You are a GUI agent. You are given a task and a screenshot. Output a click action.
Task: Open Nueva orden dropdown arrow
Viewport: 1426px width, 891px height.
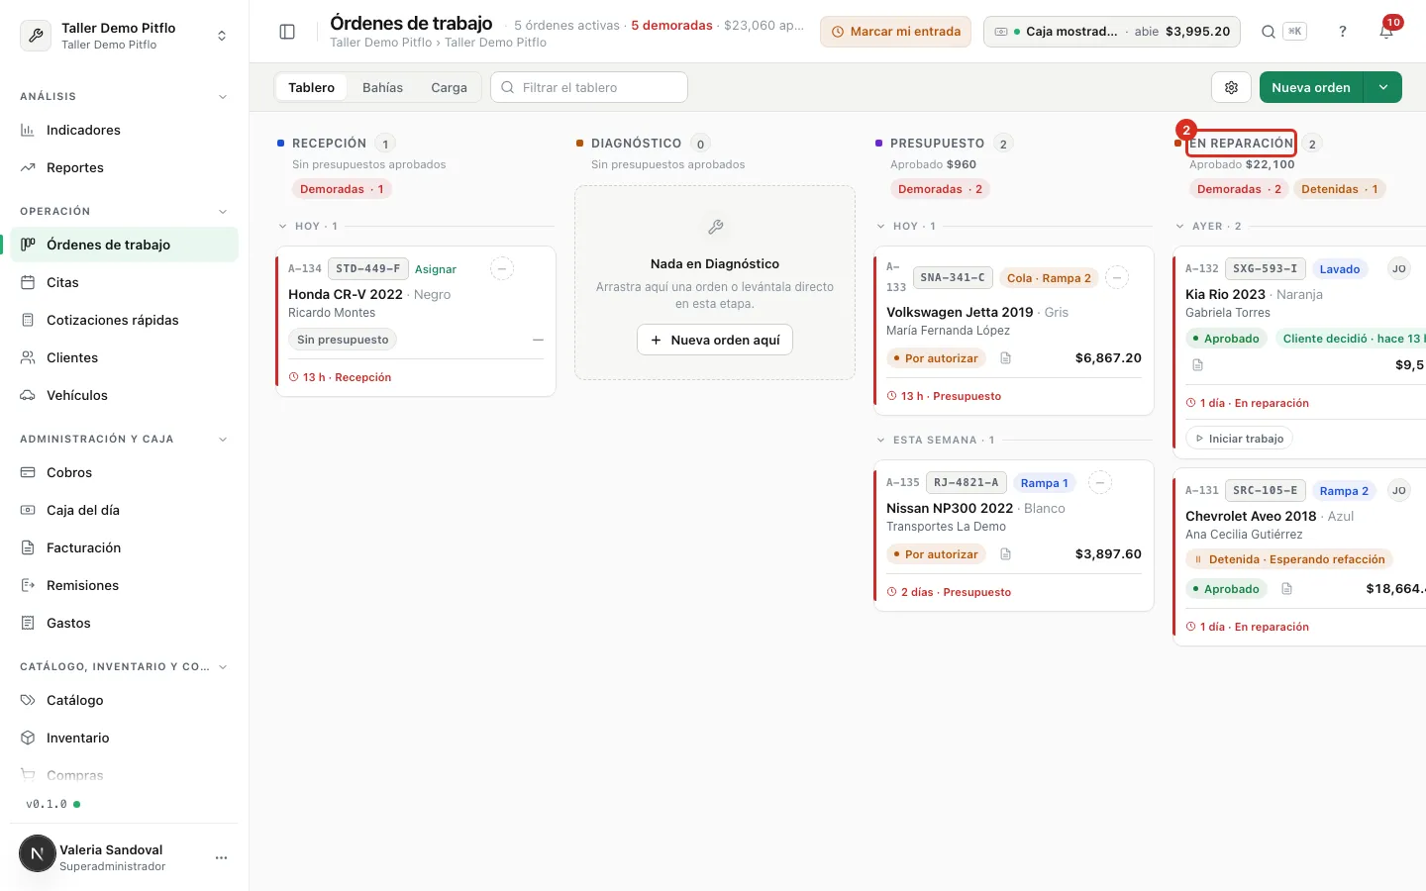point(1383,87)
